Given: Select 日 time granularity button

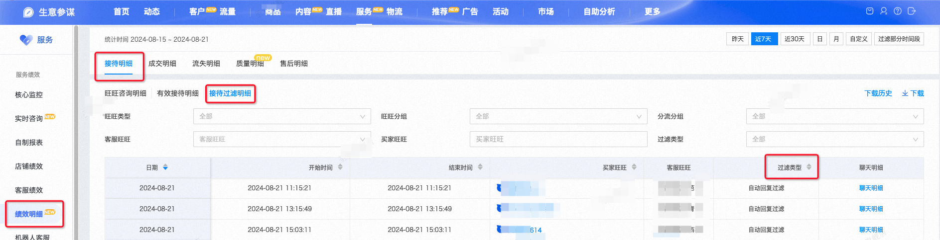Looking at the screenshot, I should tap(820, 39).
